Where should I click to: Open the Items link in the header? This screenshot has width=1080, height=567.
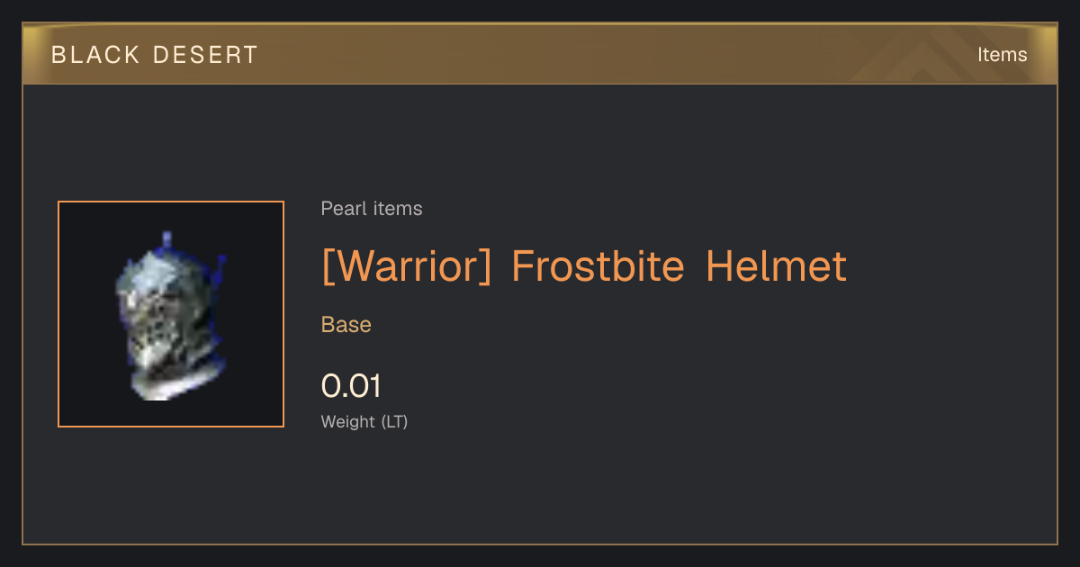pos(1002,55)
